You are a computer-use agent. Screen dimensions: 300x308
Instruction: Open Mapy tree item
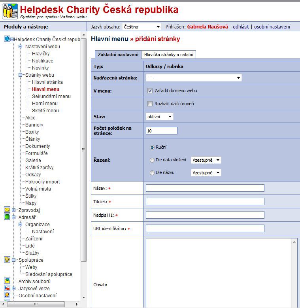tap(31, 203)
